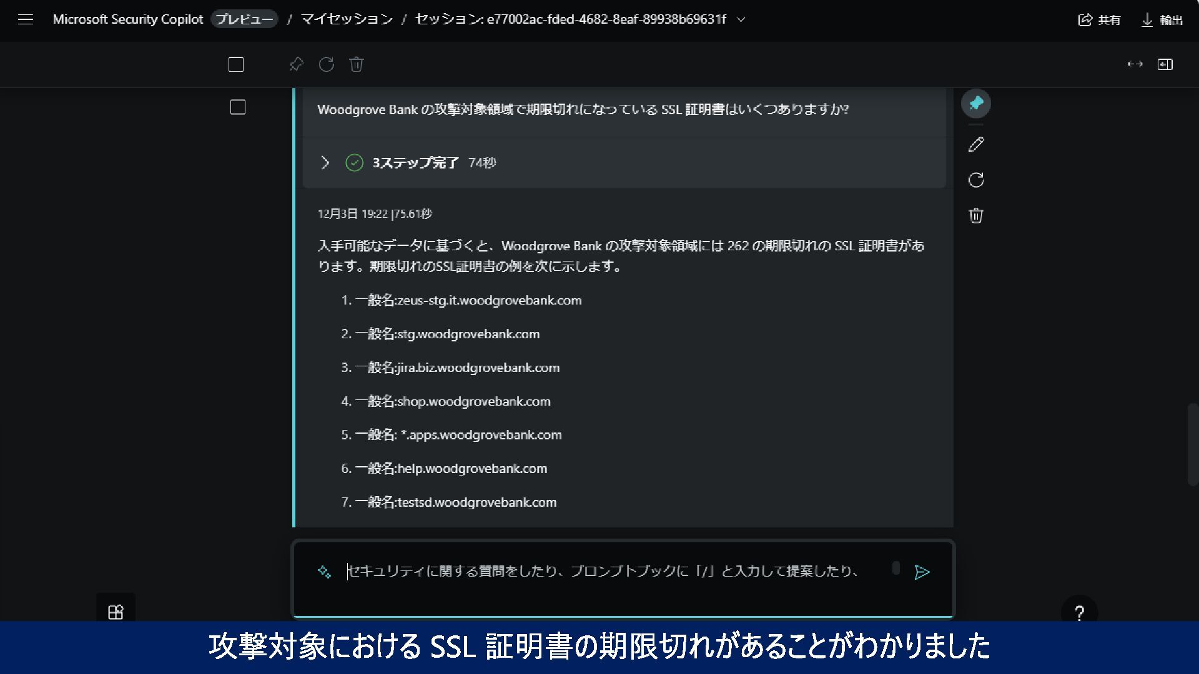Click the pin icon in top toolbar
Image resolution: width=1199 pixels, height=674 pixels.
point(296,64)
